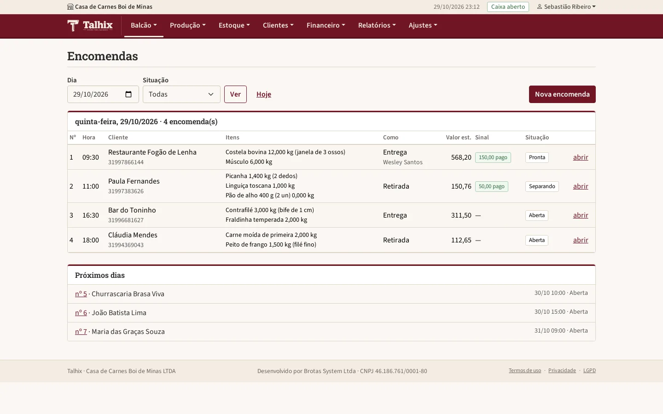
Task: Open Bar do Toninho order via abrir
Action: click(x=581, y=215)
